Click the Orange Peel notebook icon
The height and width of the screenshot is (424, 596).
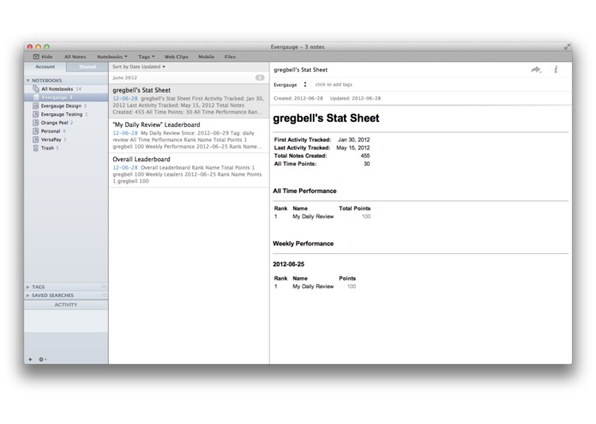tap(36, 123)
